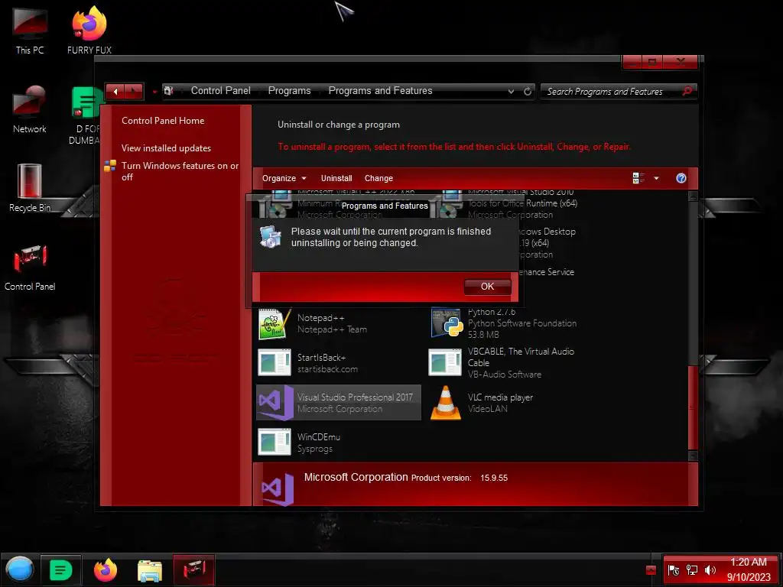The width and height of the screenshot is (783, 587).
Task: Click the program list scrollbar thumb
Action: [693, 408]
